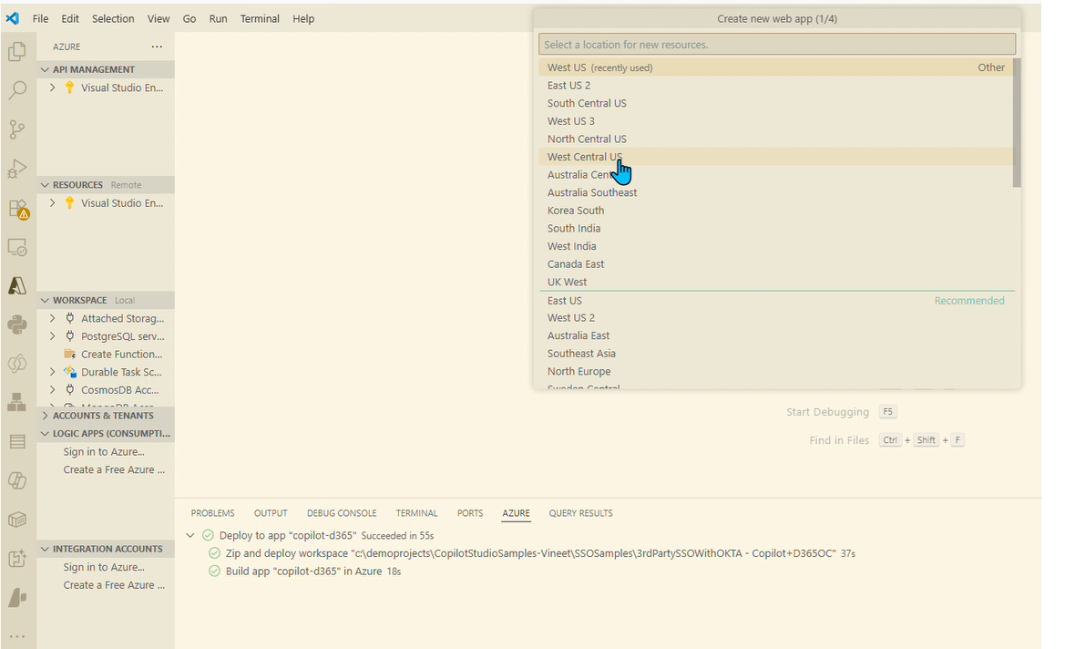Image resolution: width=1065 pixels, height=649 pixels.
Task: Open the Extensions view with warning badge
Action: (18, 208)
